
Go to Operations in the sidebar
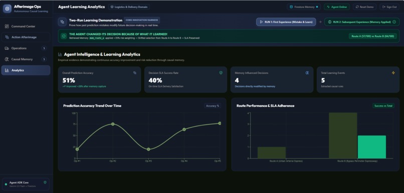(x=26, y=48)
